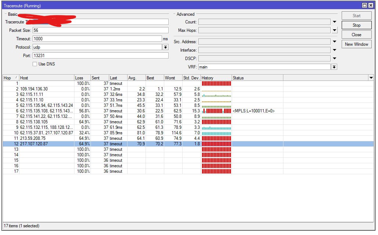Screen dimensions: 378x235
Task: Click the Status column header
Action: 257,78
